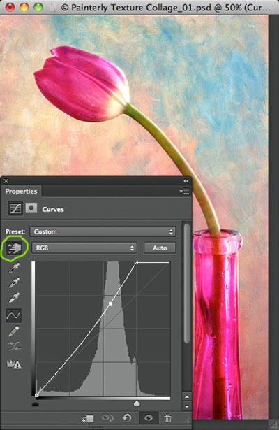This screenshot has height=430, width=279.
Task: Click the yellow minimize window button
Action: click(24, 8)
